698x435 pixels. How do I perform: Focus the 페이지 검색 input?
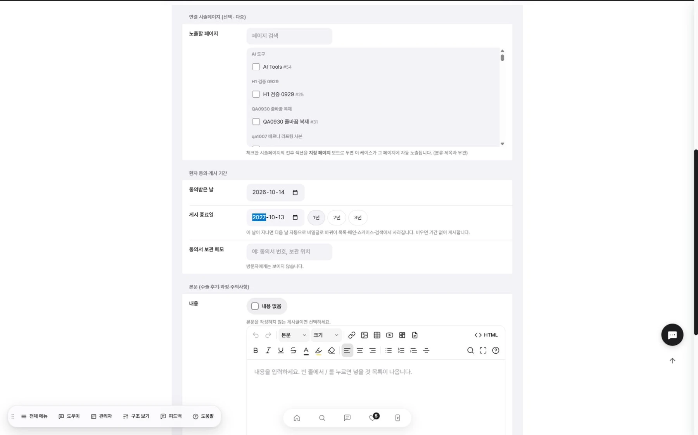pos(289,36)
